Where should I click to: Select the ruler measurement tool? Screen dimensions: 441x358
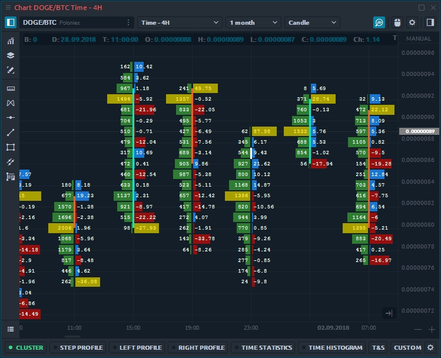pos(10,88)
